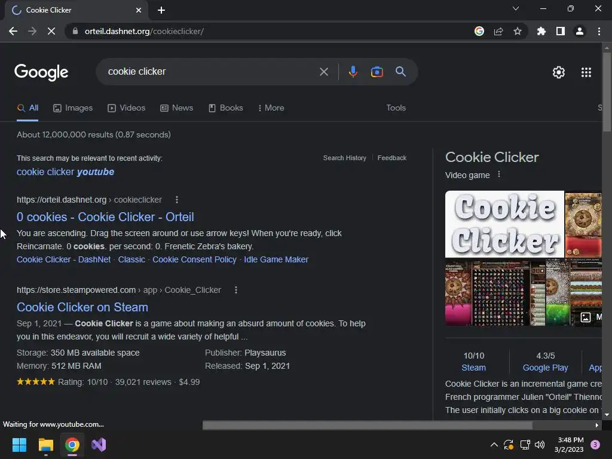Open the Chrome profile icon
This screenshot has height=459, width=612.
[580, 31]
